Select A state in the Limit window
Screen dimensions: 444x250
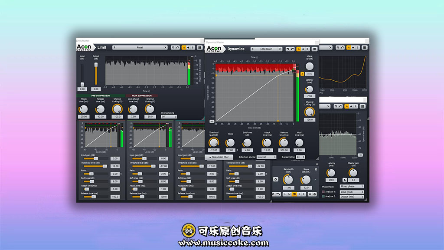184,48
